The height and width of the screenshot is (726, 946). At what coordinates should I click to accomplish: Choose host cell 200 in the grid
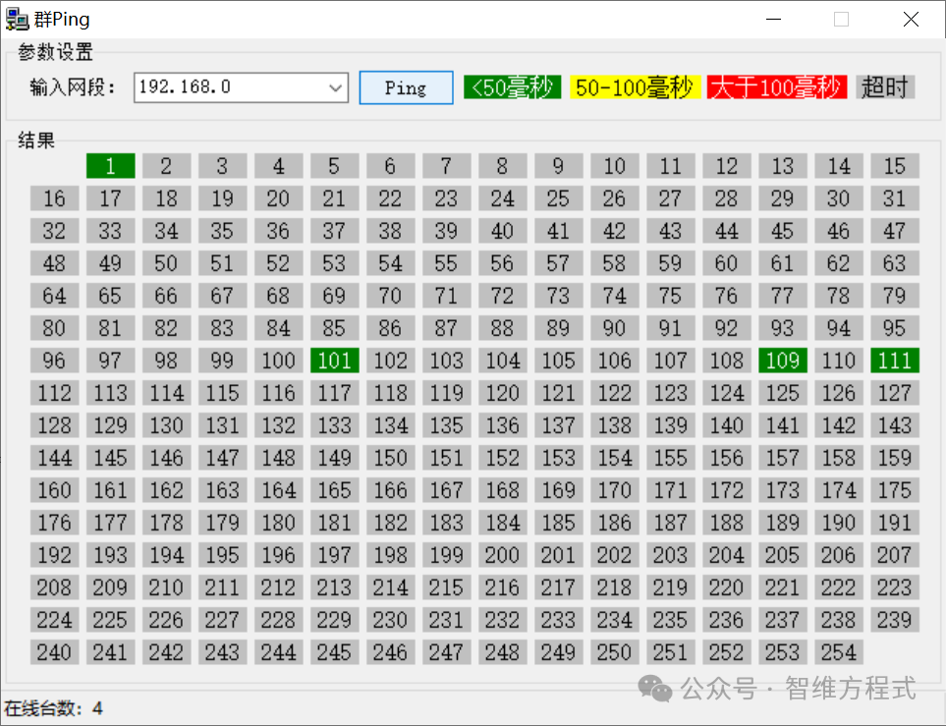tap(502, 555)
